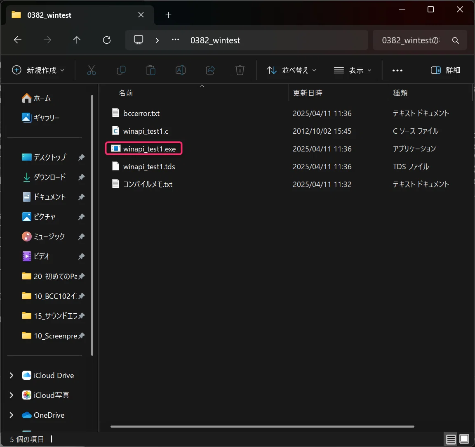Click the pin icon beside ミュージック
Viewport: 475px width, 447px height.
[x=81, y=237]
